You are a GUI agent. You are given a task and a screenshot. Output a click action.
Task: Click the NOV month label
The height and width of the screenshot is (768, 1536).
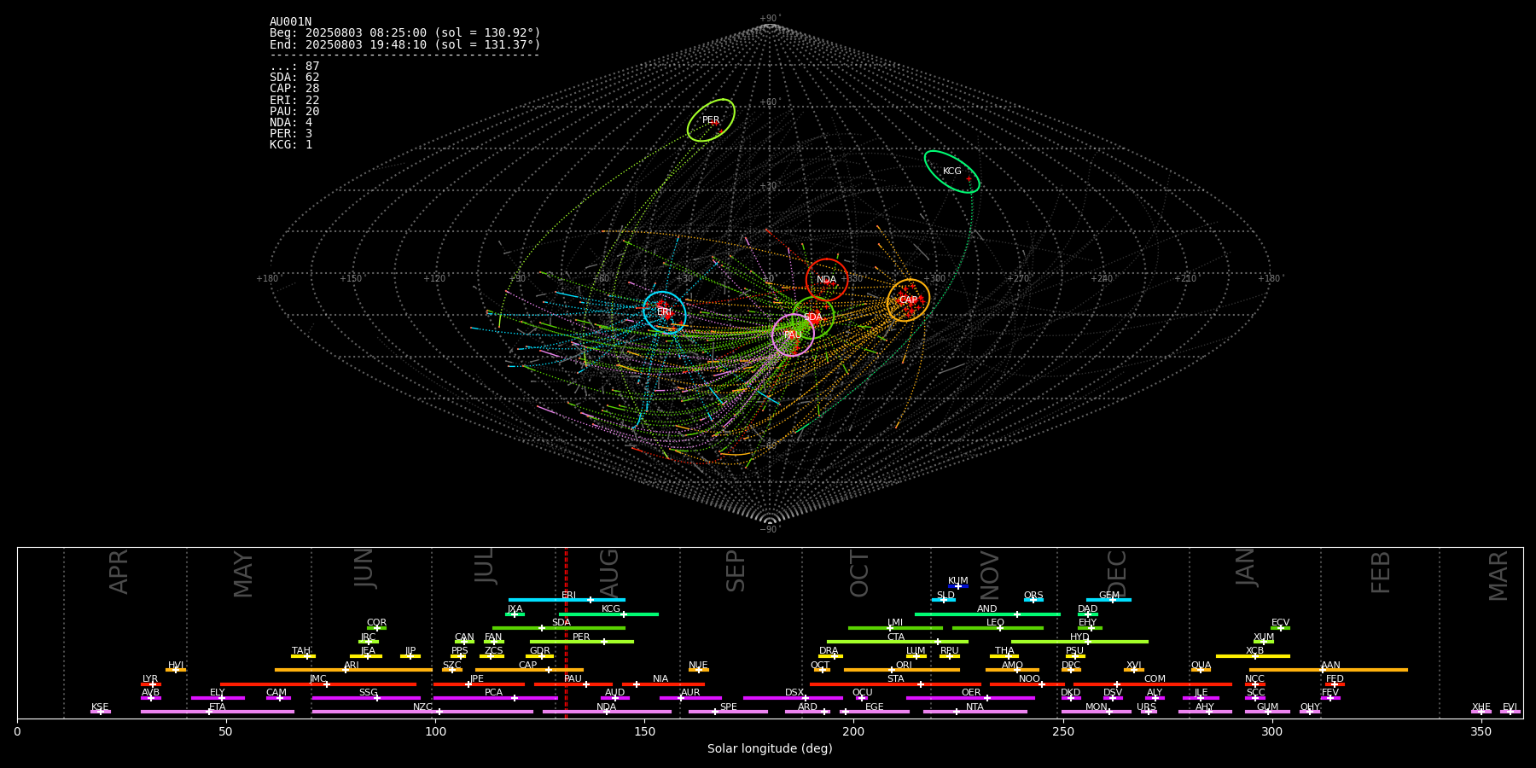[x=989, y=575]
